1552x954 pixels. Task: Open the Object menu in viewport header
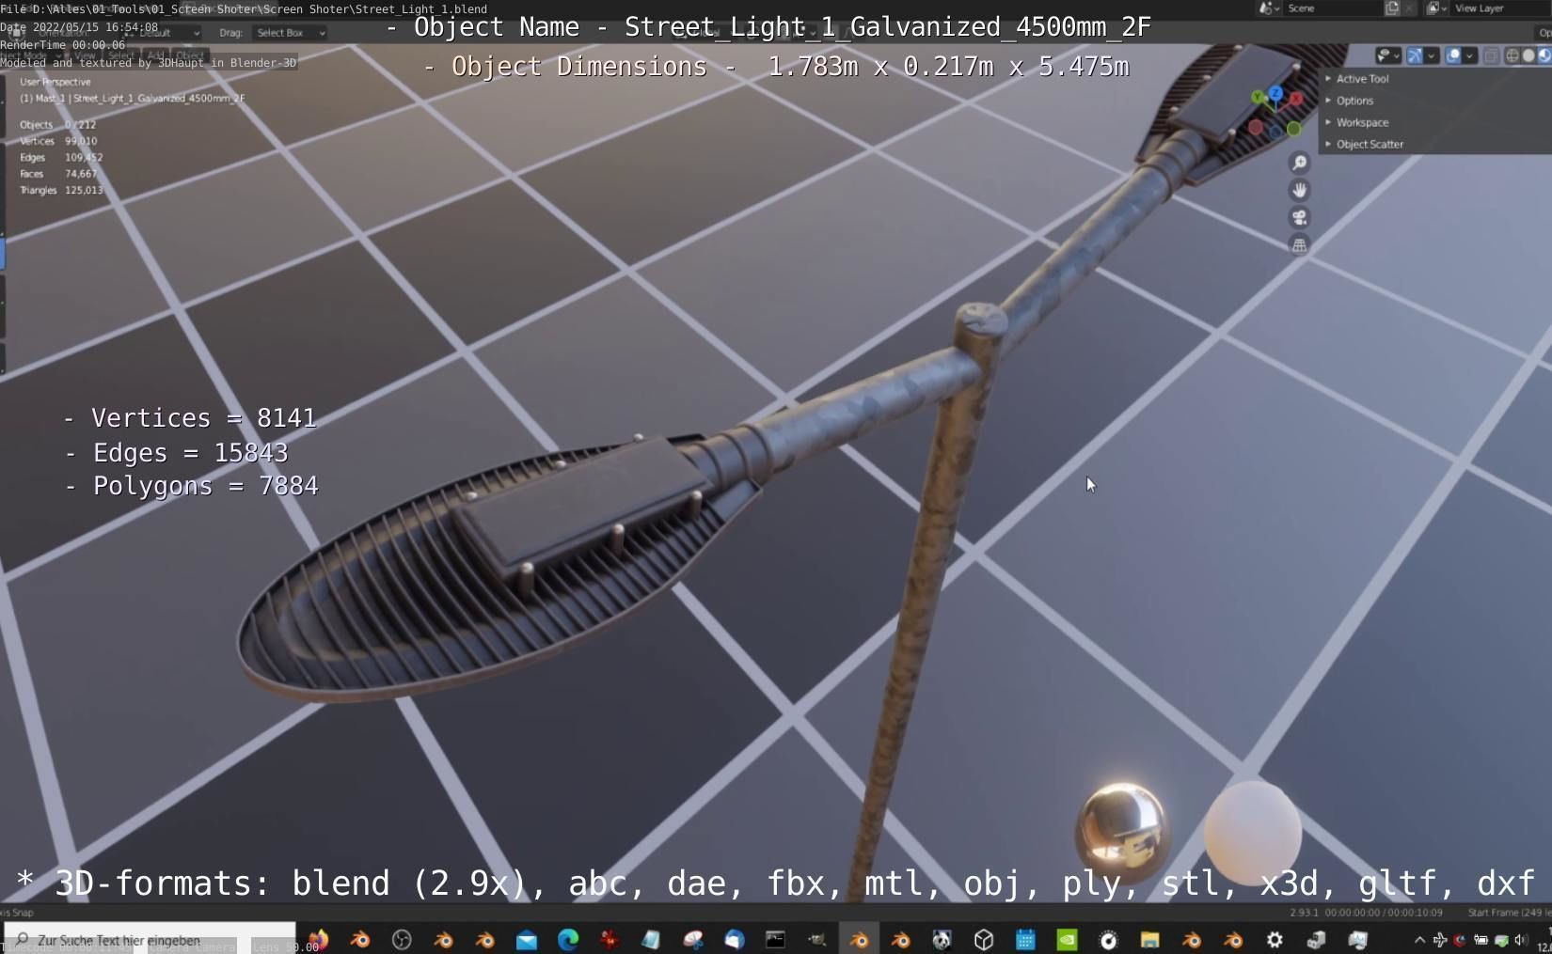pyautogui.click(x=189, y=55)
